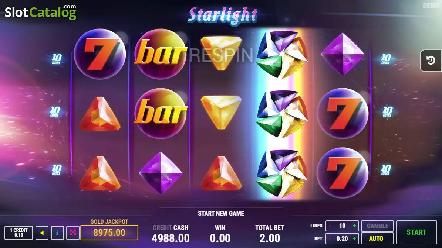Increase Bet with the plus button

354,238
